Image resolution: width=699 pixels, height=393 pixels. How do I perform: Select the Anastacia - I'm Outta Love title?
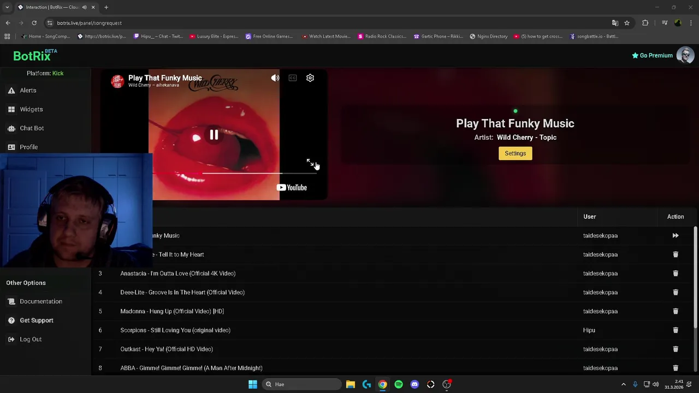click(x=178, y=273)
